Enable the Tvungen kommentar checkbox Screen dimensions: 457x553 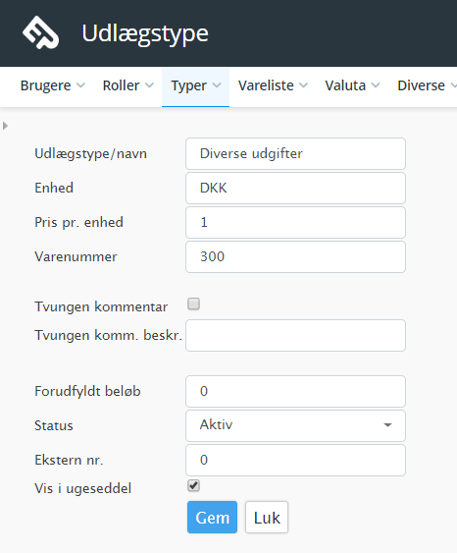pyautogui.click(x=193, y=304)
